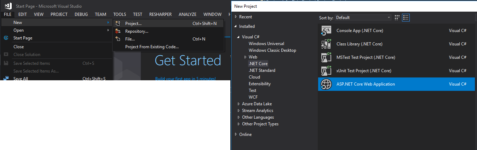Screen dimensions: 477x150
Task: Click the Repository icon in the New submenu
Action: click(118, 31)
